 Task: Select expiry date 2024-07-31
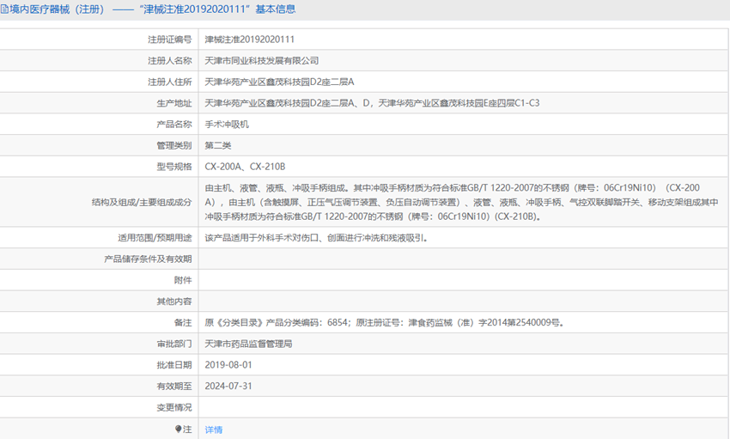(x=228, y=386)
